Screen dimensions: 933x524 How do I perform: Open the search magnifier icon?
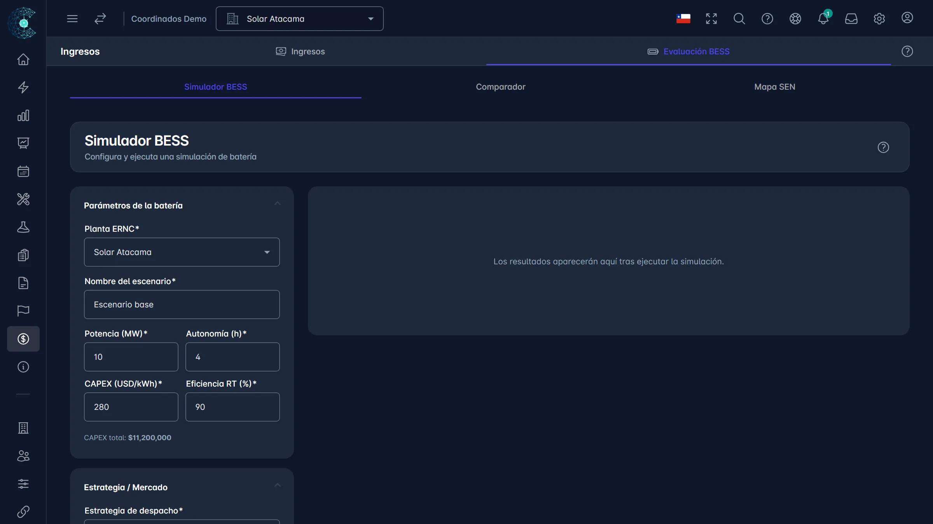point(739,19)
